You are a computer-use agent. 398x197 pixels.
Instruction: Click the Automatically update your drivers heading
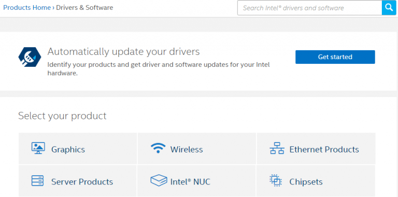tap(124, 51)
